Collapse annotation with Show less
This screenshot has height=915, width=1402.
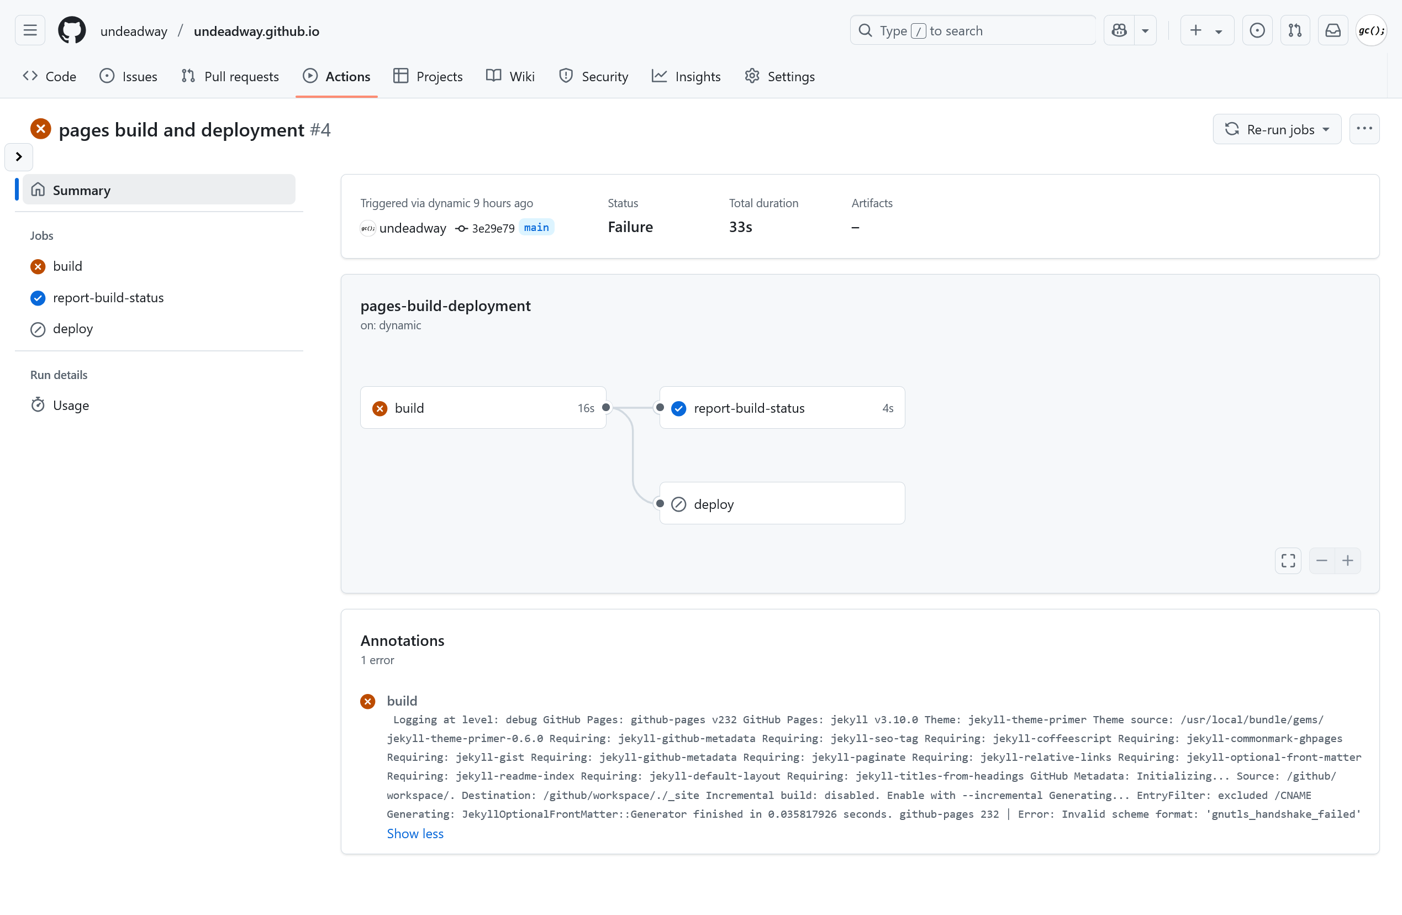415,834
